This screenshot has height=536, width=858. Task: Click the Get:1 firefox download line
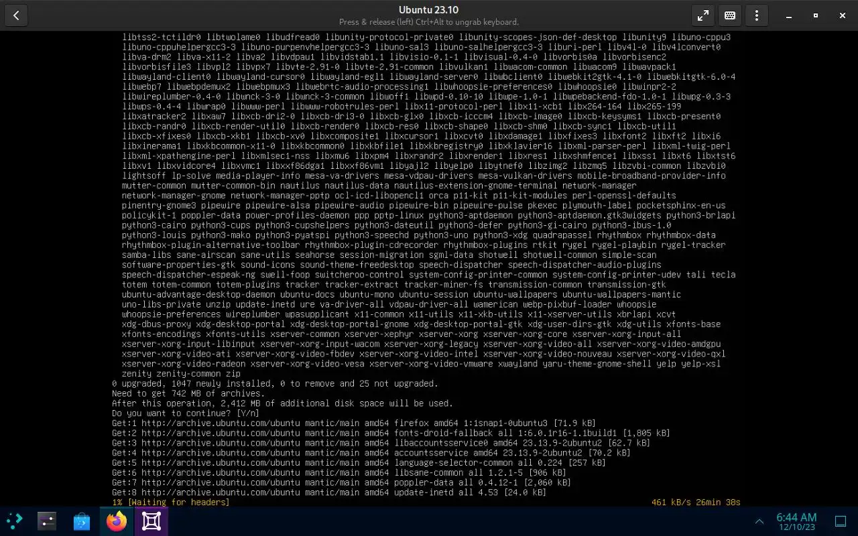(354, 423)
